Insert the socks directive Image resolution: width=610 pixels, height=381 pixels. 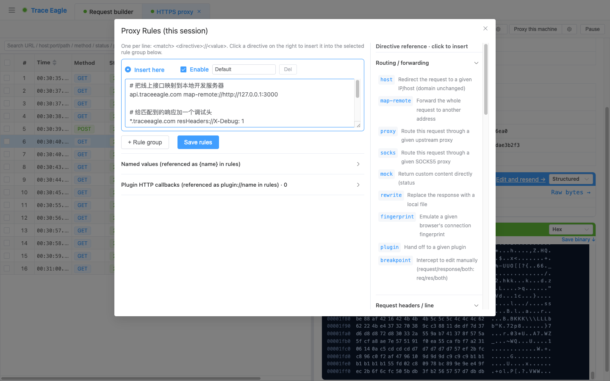[388, 153]
